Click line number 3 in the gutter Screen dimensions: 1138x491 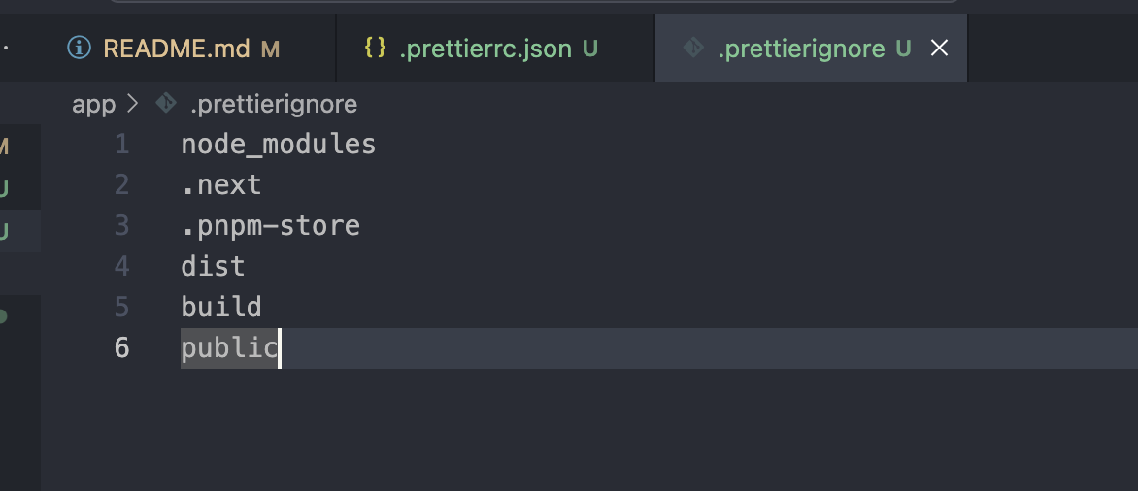coord(121,226)
